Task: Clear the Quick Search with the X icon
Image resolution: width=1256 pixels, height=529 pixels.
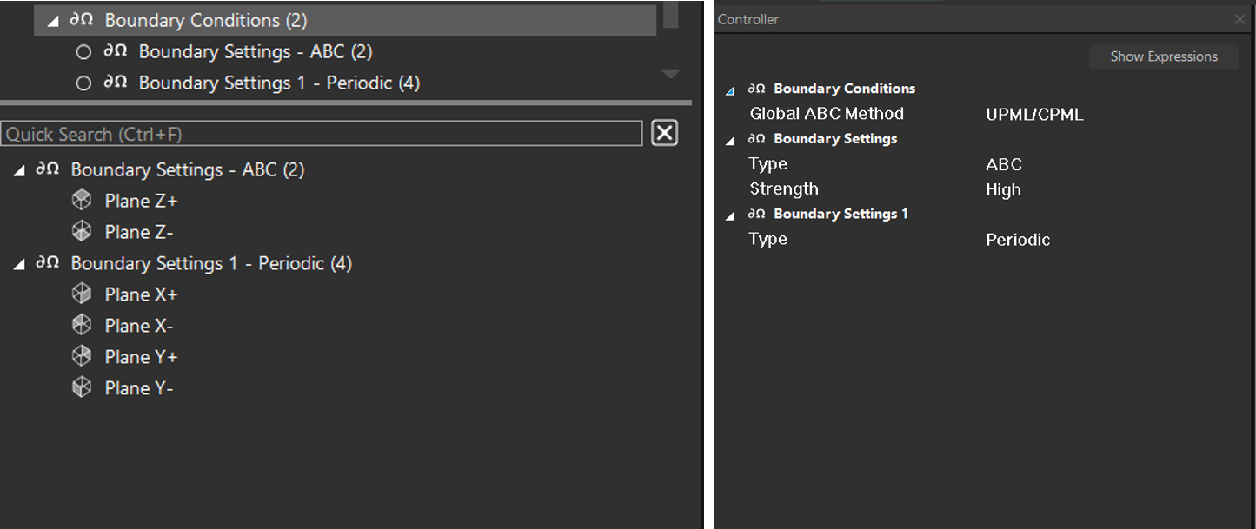Action: [x=664, y=133]
